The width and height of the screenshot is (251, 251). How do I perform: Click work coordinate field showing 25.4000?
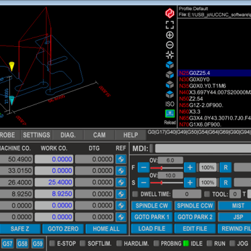coord(54,182)
